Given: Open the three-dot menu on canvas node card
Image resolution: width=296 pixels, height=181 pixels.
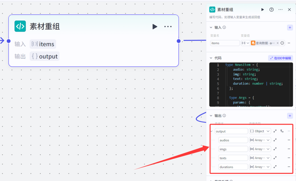Looking at the screenshot, I should coord(168,26).
